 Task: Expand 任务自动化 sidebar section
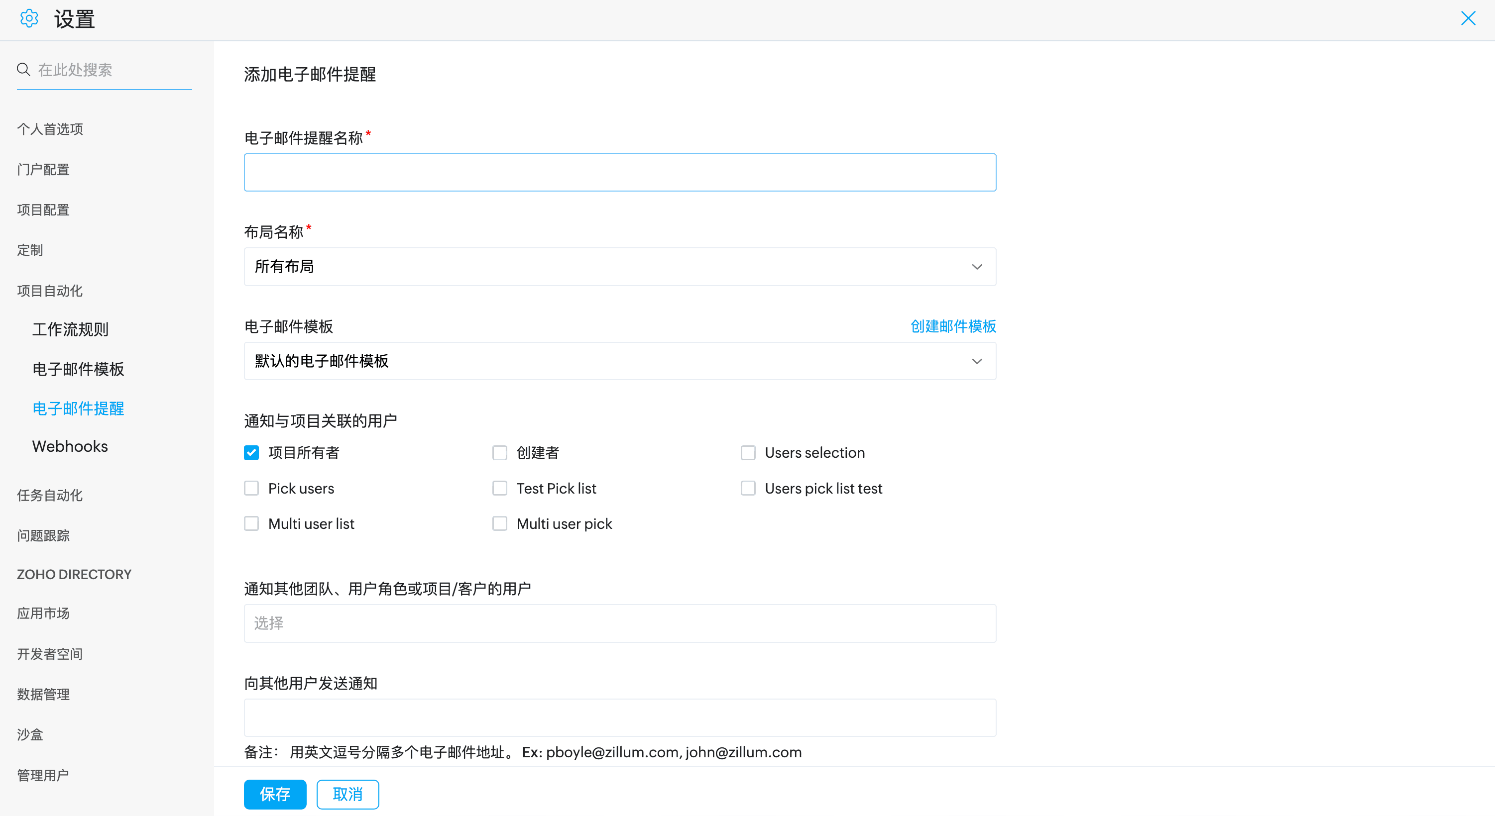[50, 495]
